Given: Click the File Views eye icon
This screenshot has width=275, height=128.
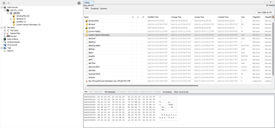Looking at the screenshot, I should [x=5, y=28].
